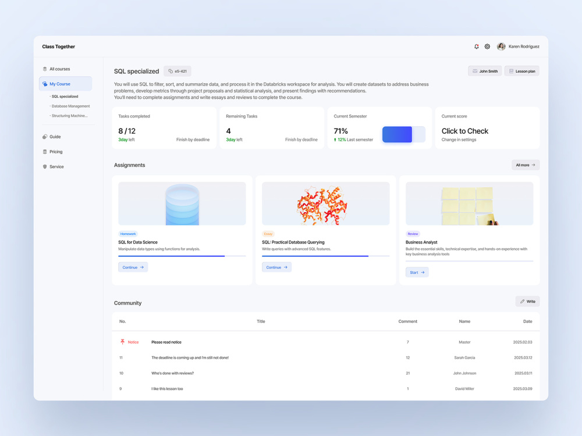Click the Essay tag
Screen dimensions: 582x436
(268, 234)
